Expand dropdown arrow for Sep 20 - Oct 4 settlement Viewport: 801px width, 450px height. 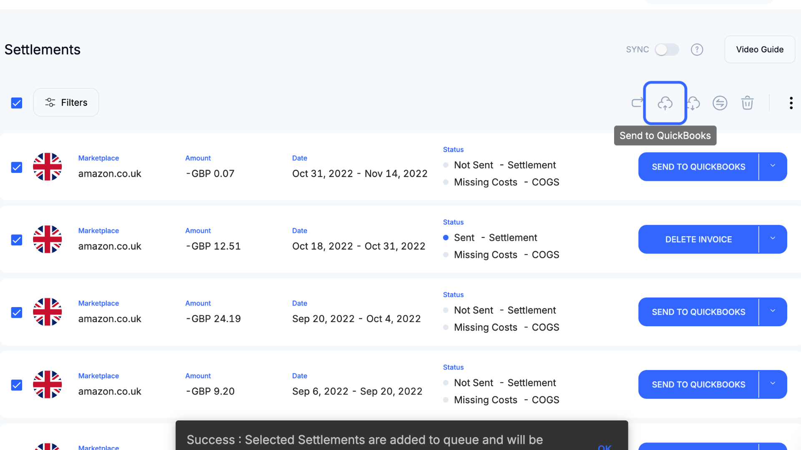(773, 311)
